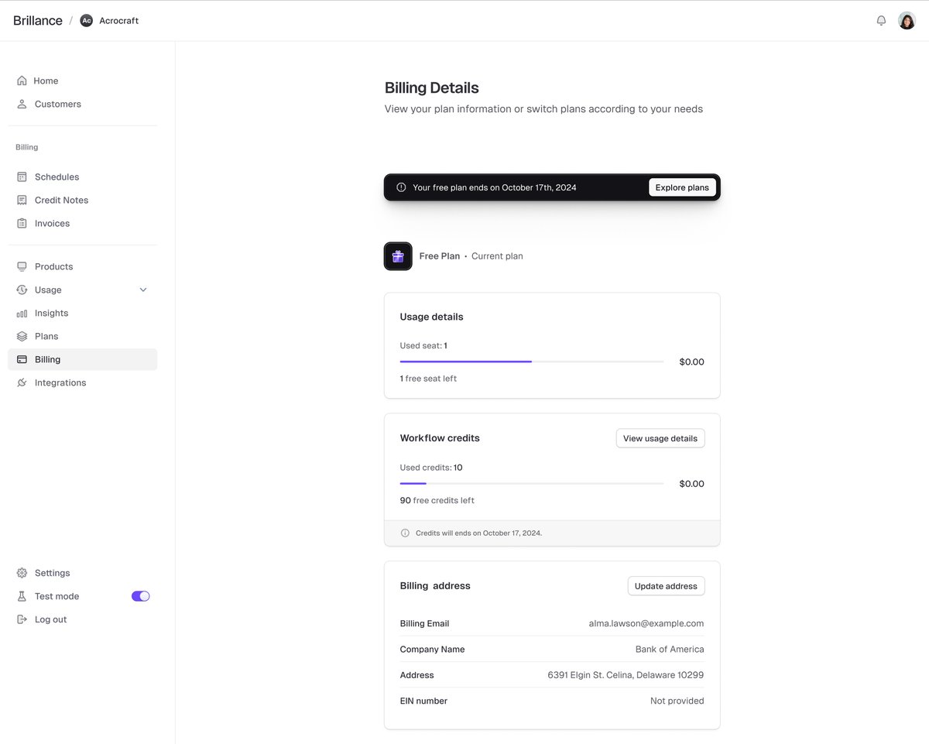The image size is (929, 744).
Task: Expand the Usage submenu chevron
Action: coord(143,290)
